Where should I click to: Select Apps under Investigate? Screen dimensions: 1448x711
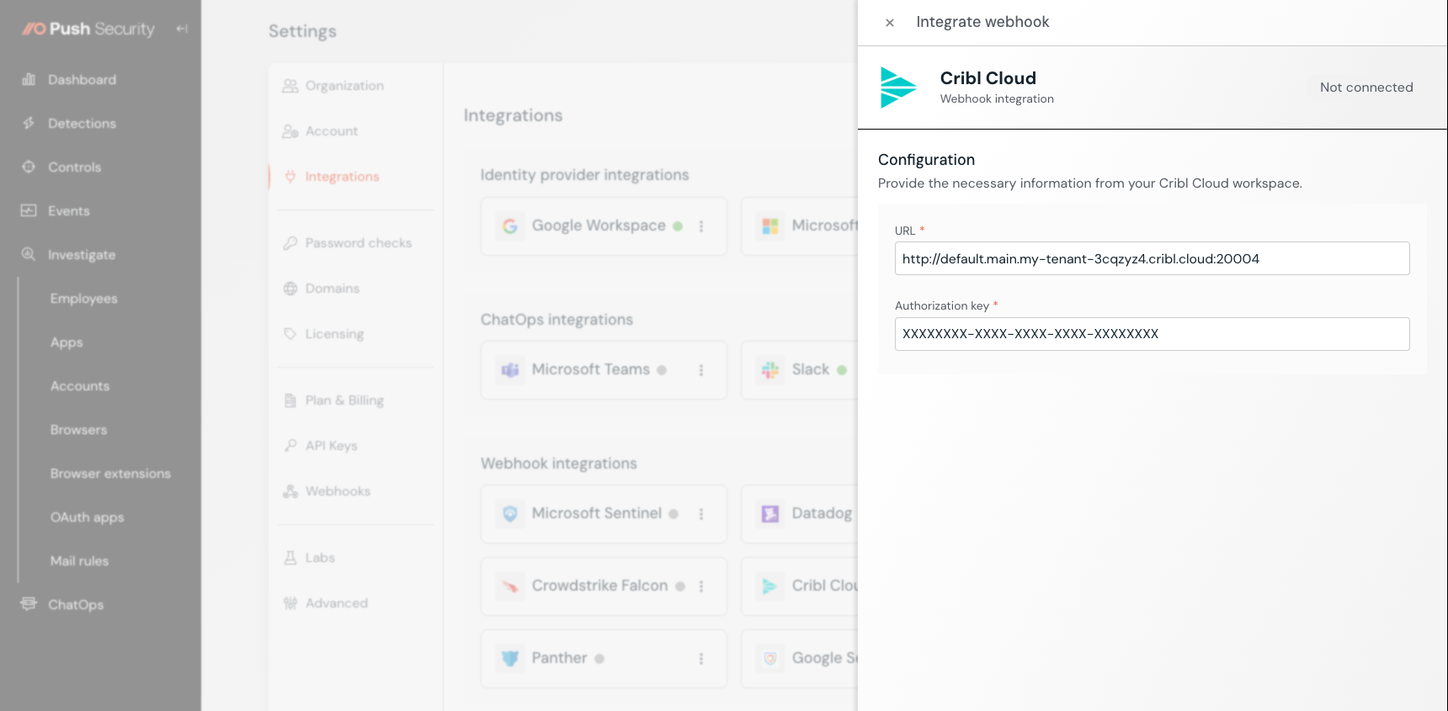pos(67,342)
